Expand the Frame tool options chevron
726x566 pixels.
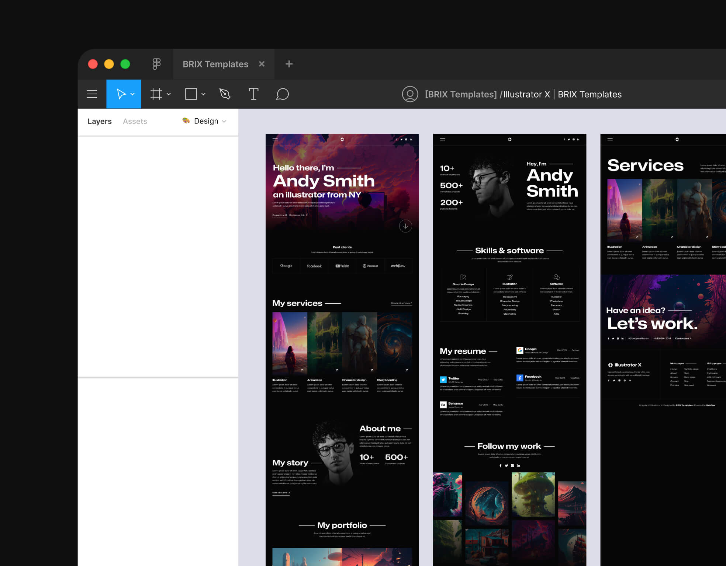[x=169, y=94]
